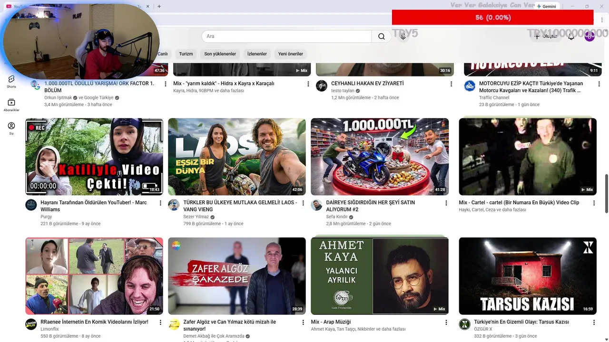Open Sefa Kındır channel avatar
This screenshot has height=342, width=609.
(316, 205)
